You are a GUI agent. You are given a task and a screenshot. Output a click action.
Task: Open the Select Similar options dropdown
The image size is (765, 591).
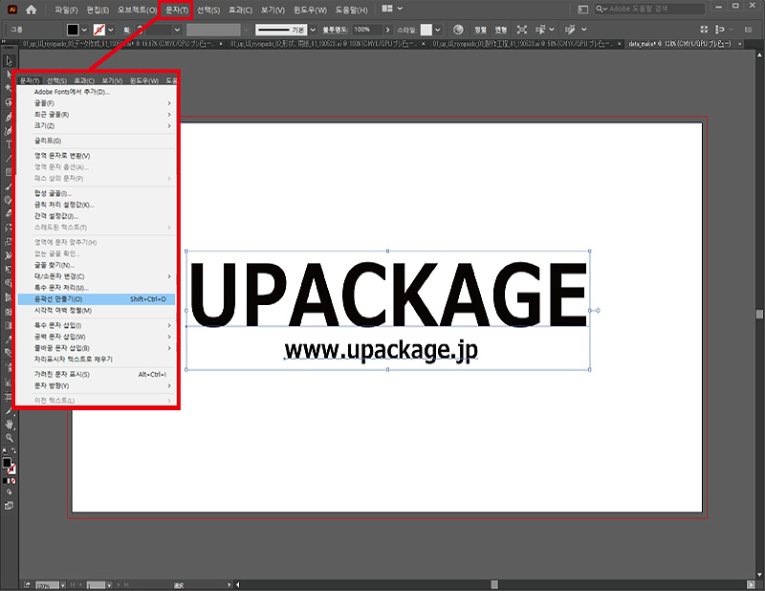[x=552, y=30]
